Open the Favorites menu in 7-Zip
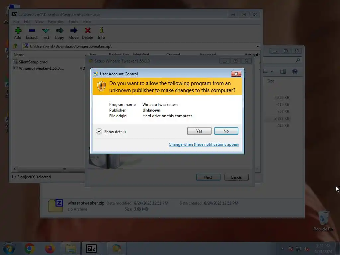This screenshot has width=340, height=255. pyautogui.click(x=56, y=22)
